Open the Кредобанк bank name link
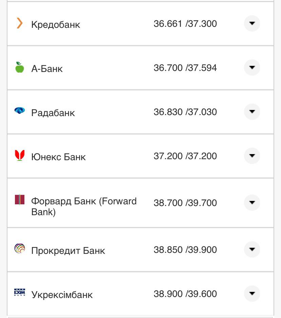 pos(56,25)
